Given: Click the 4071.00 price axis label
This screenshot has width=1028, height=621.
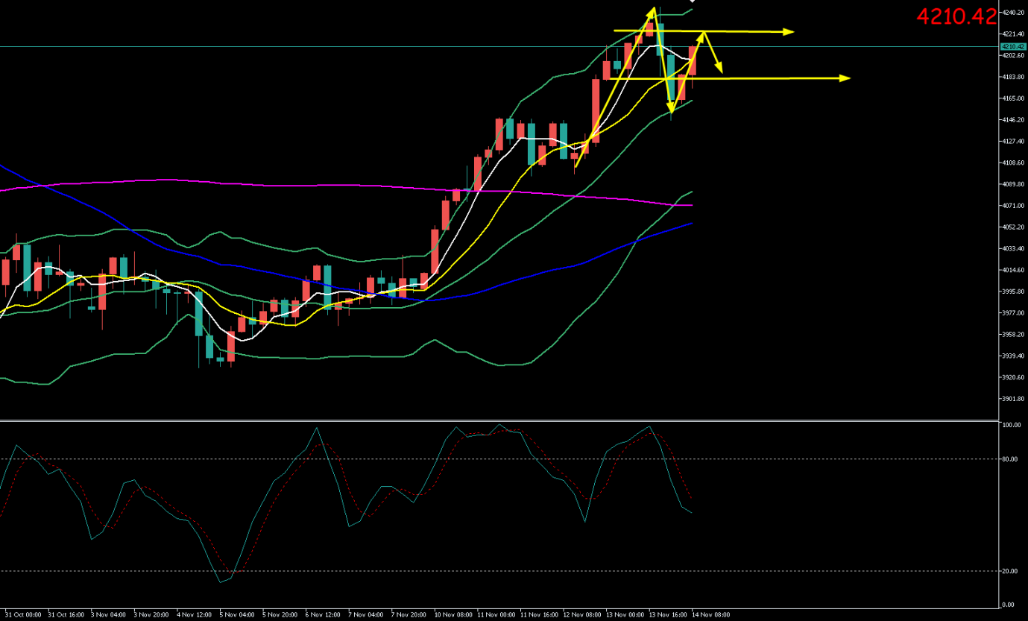Looking at the screenshot, I should (x=1013, y=206).
